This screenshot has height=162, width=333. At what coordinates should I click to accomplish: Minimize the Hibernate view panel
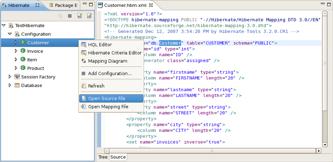[x=84, y=4]
